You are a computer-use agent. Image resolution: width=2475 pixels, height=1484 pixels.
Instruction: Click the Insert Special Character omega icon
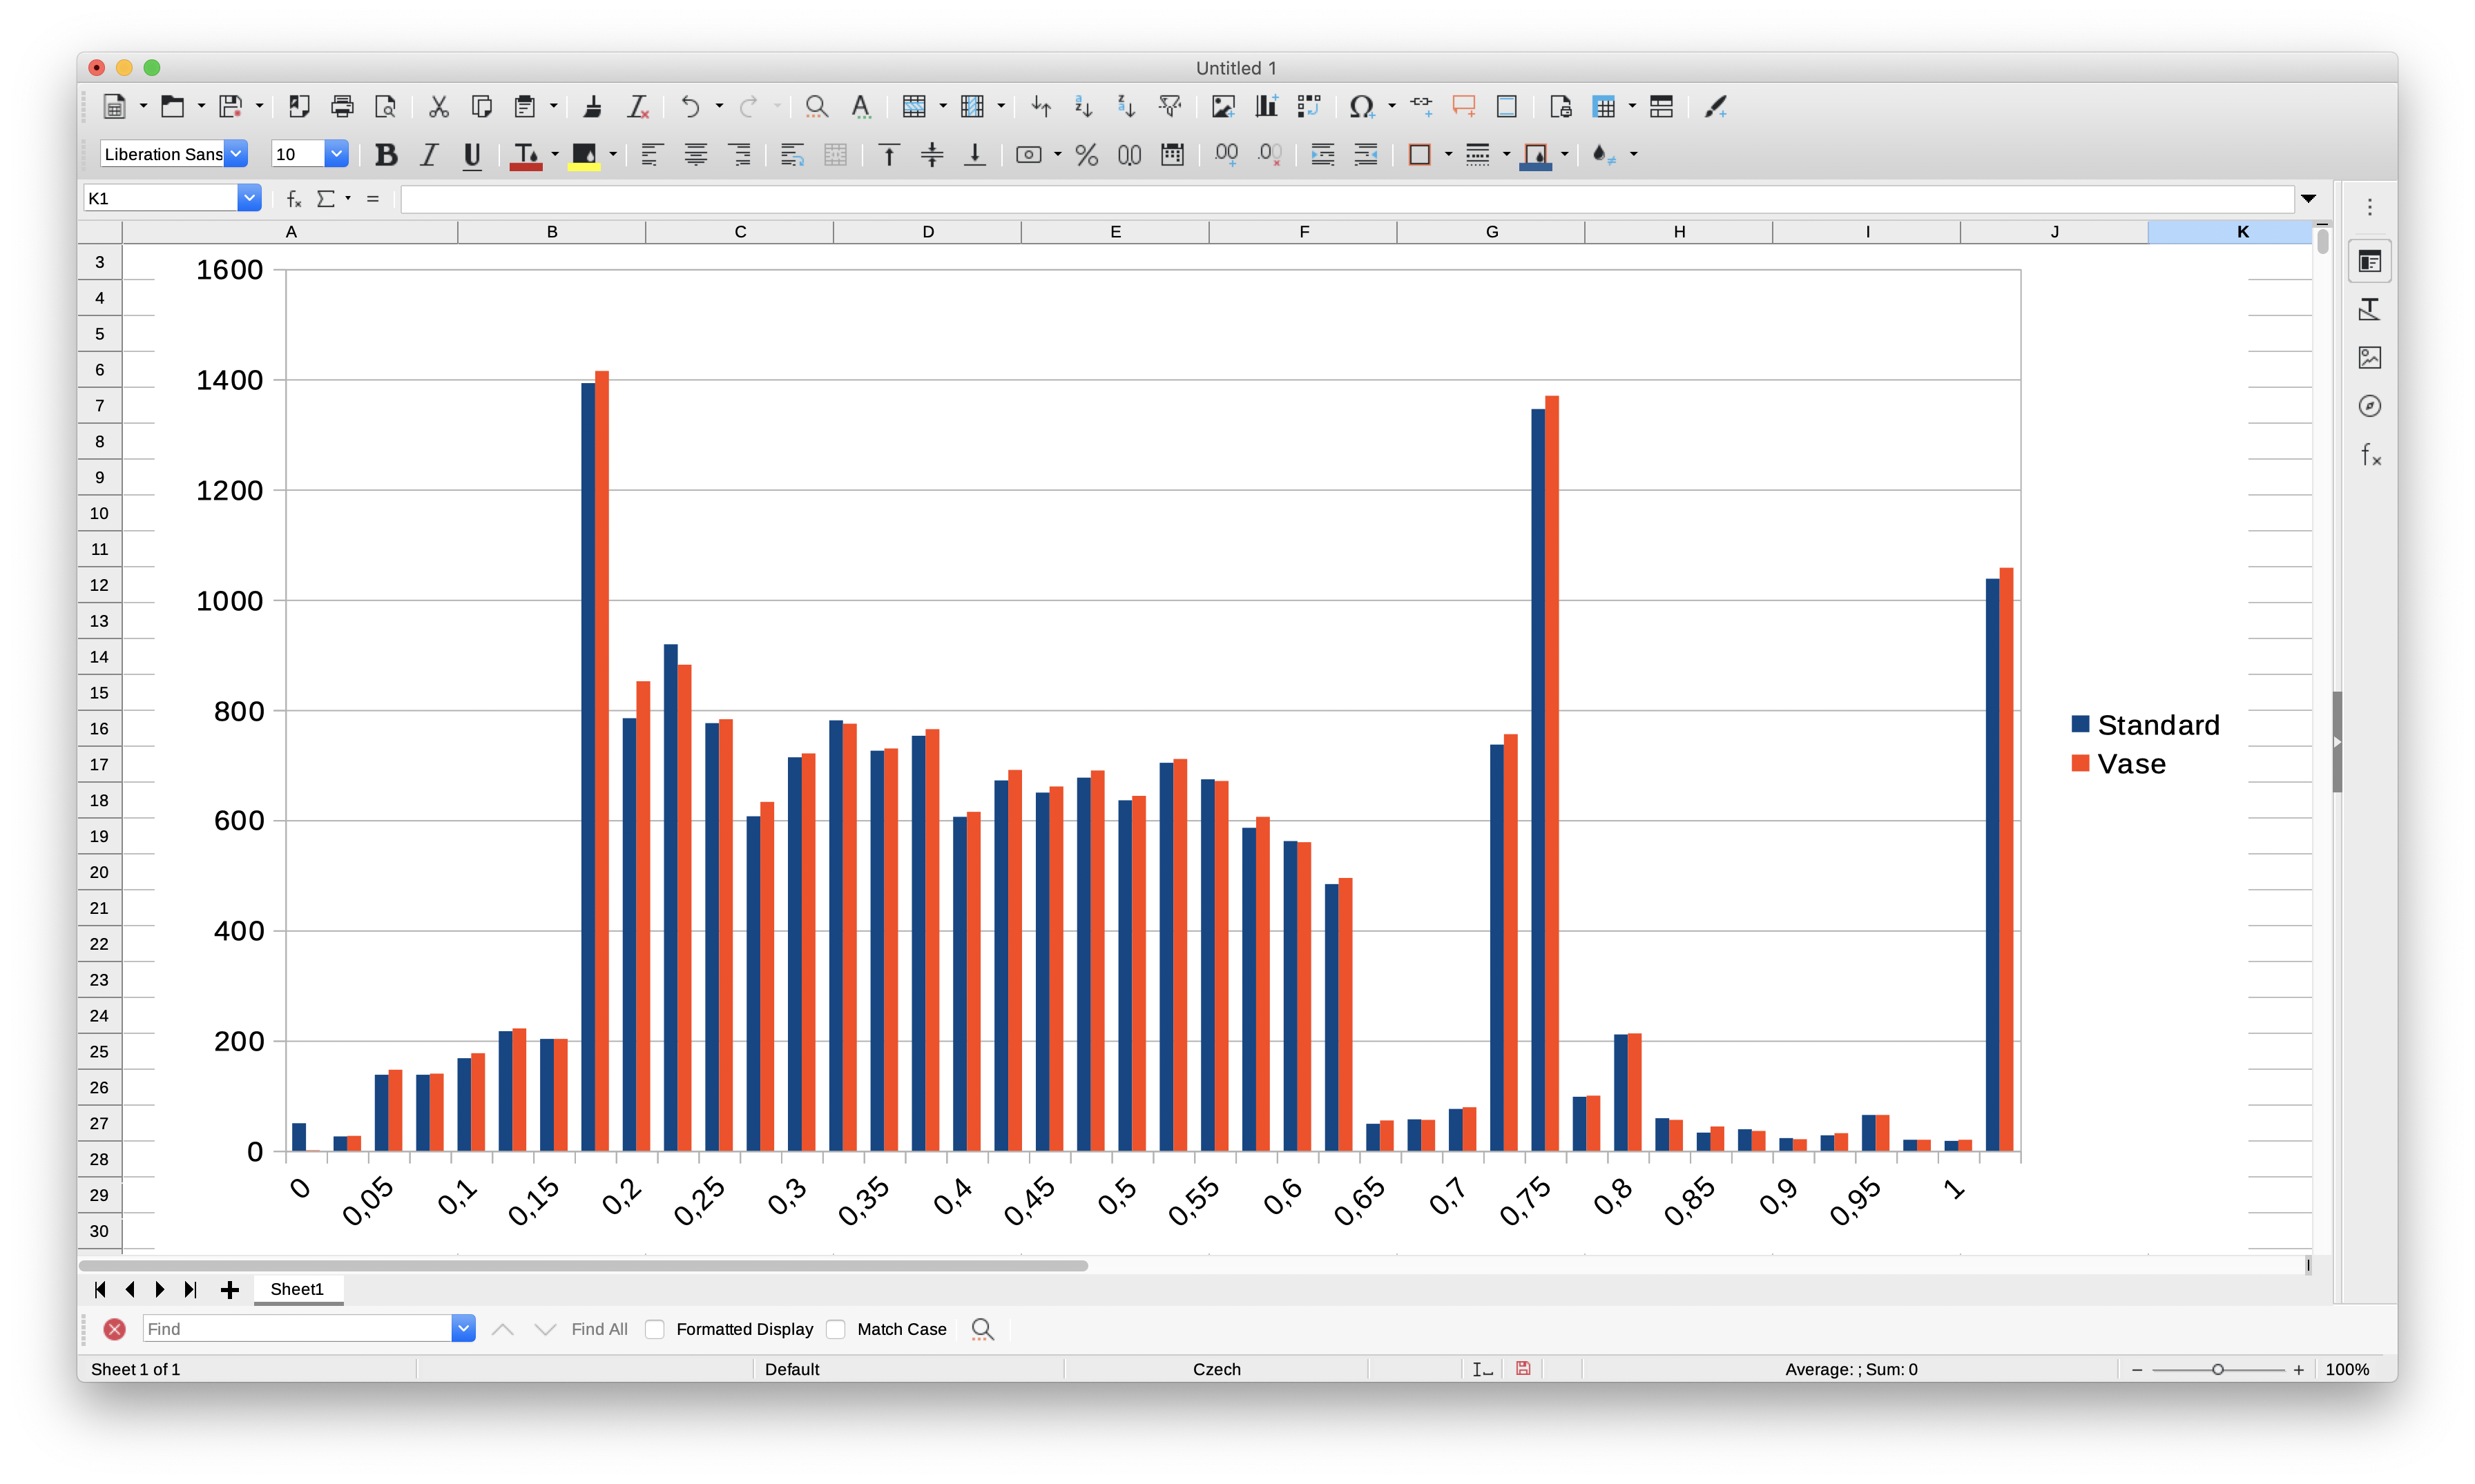pos(1360,106)
